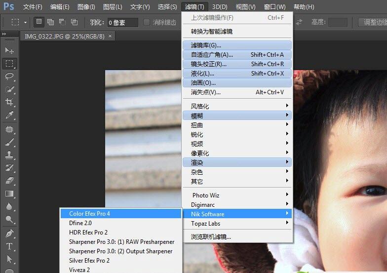This screenshot has height=273, width=387.
Task: Toggle the 消除锯齿 anti-alias checkbox
Action: click(x=147, y=22)
